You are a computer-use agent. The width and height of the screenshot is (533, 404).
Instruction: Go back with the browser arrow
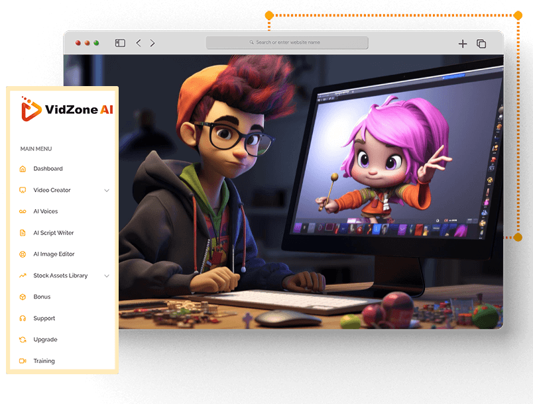coord(139,43)
